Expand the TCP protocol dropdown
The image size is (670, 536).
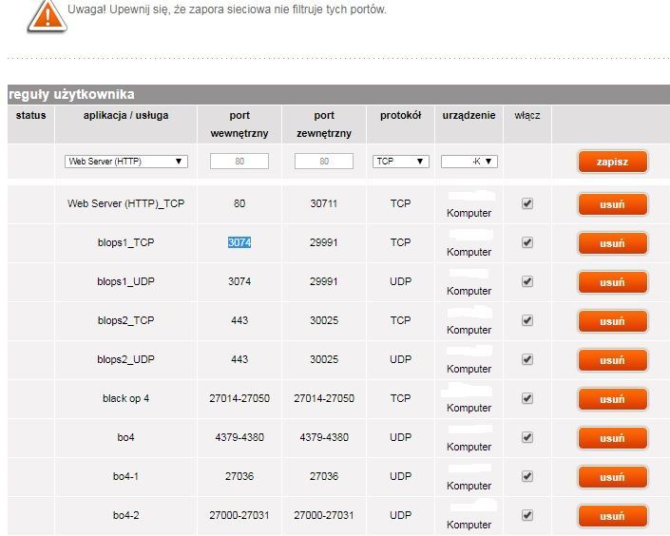point(400,162)
